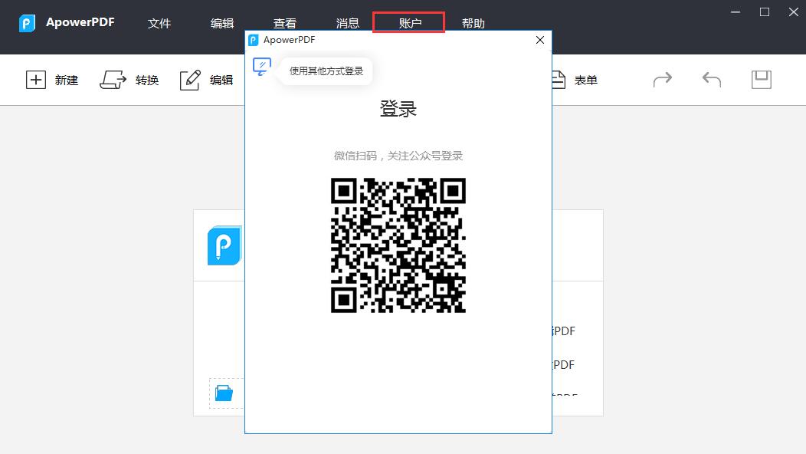This screenshot has height=454, width=806.
Task: Click the 转换 convert icon
Action: [113, 80]
